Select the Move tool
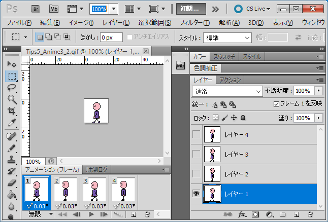 [x=12, y=64]
